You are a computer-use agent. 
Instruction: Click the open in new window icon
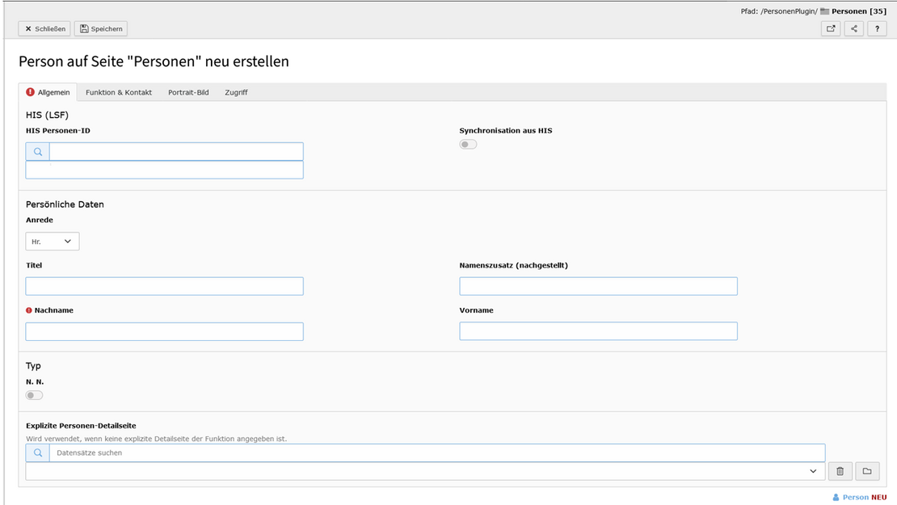tap(831, 29)
